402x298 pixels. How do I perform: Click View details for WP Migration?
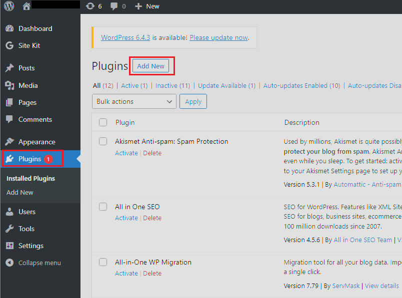[x=381, y=286]
